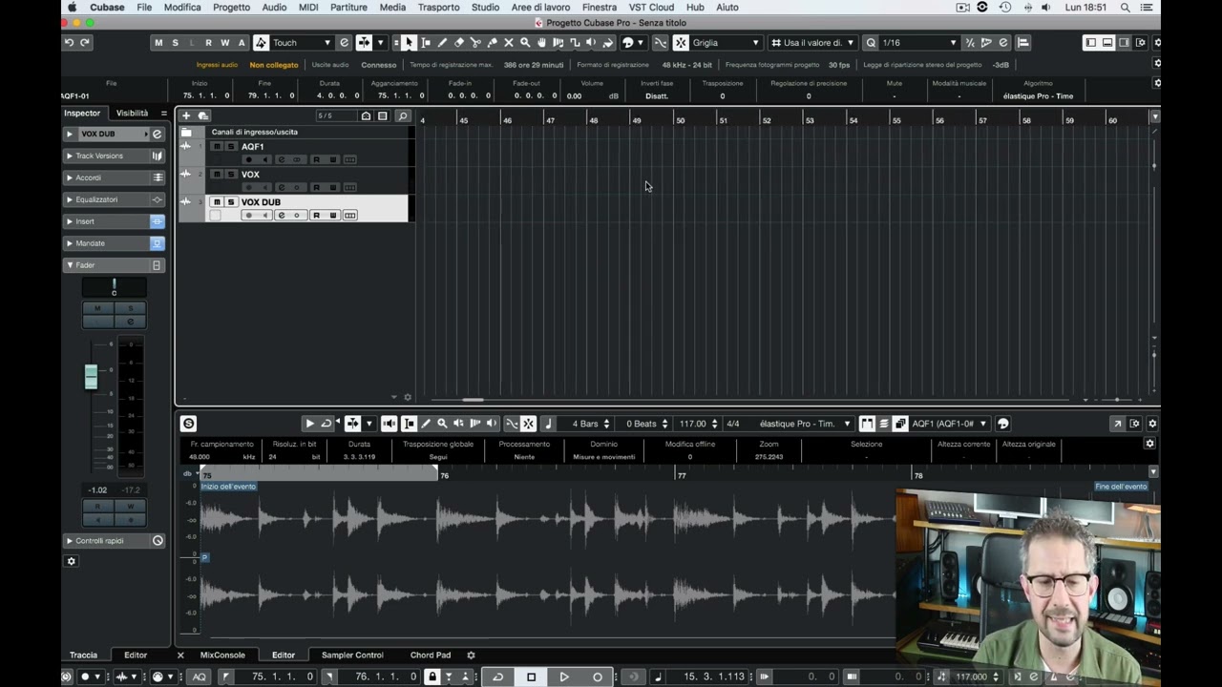Adjust the VOX DUB volume fader
Viewport: 1222px width, 687px height.
click(91, 377)
